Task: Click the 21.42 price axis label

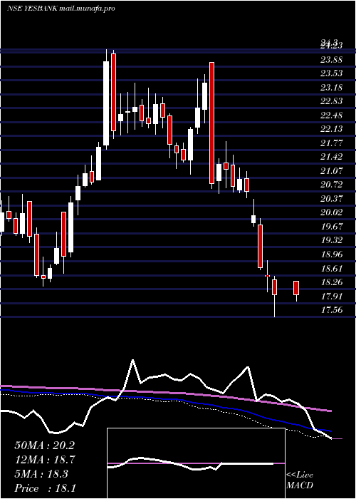Action: (331, 157)
